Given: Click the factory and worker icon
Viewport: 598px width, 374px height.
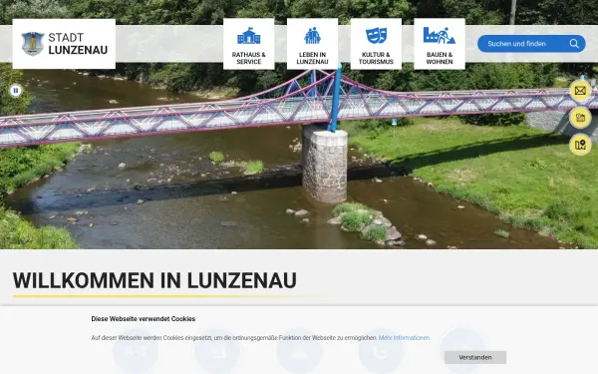Looking at the screenshot, I should pos(440,36).
